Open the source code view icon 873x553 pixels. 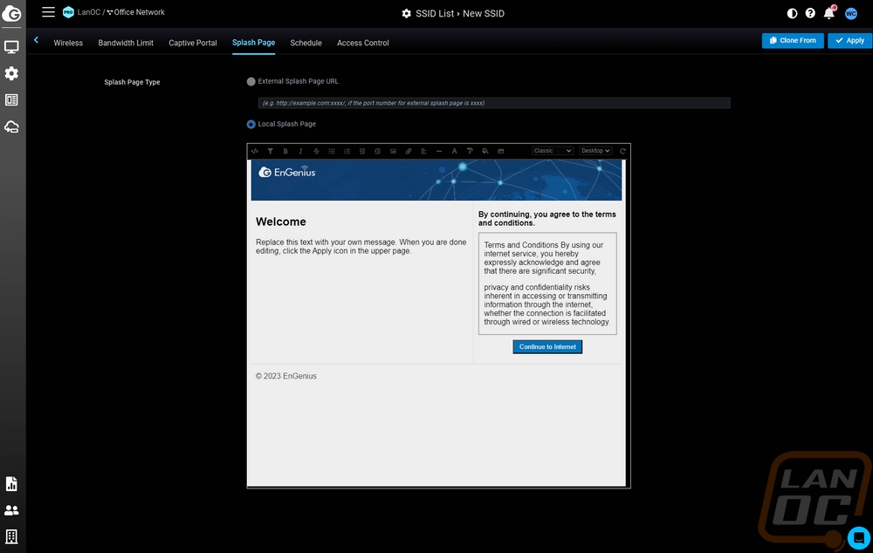coord(255,151)
